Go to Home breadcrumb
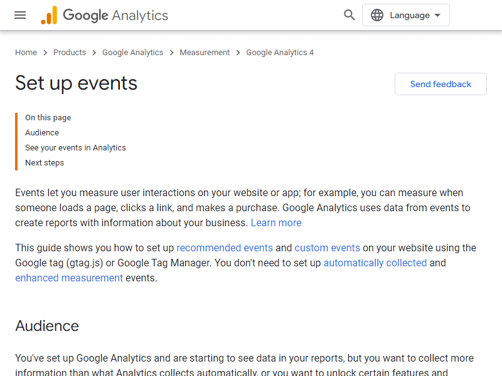The width and height of the screenshot is (502, 376). coord(26,53)
